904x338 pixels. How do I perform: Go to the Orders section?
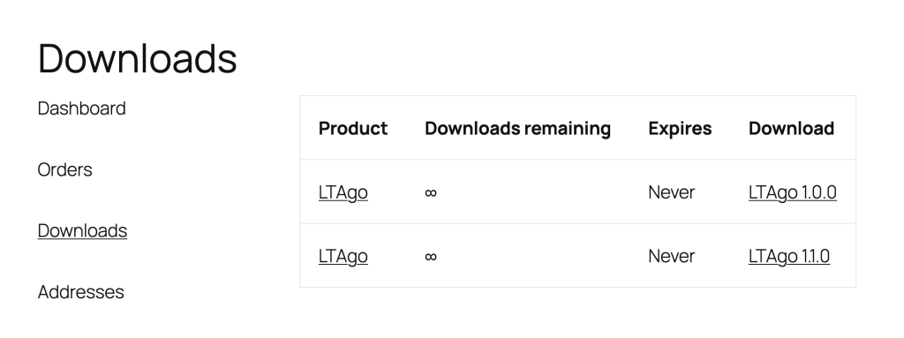(x=64, y=169)
